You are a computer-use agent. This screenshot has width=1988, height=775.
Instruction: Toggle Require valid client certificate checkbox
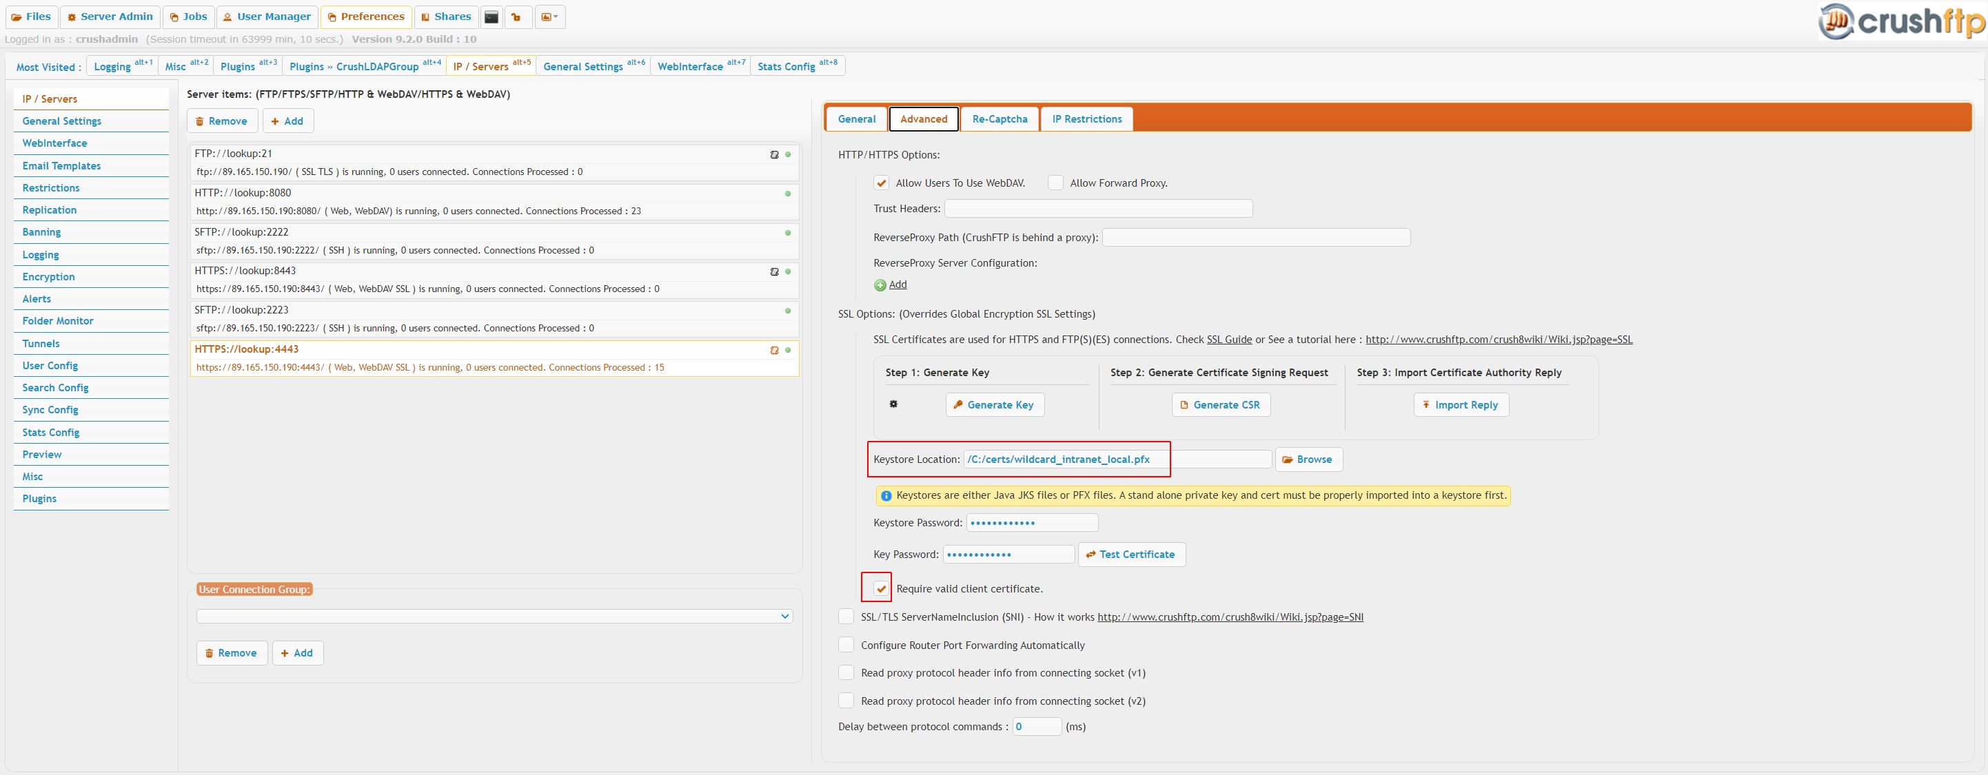coord(882,588)
